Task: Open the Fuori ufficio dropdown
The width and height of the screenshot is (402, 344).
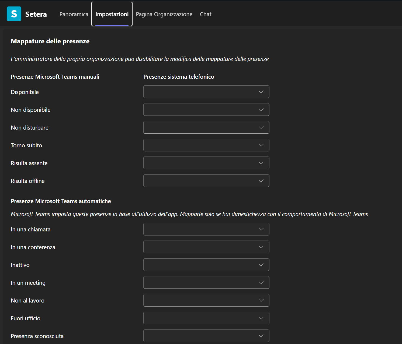Action: [206, 318]
